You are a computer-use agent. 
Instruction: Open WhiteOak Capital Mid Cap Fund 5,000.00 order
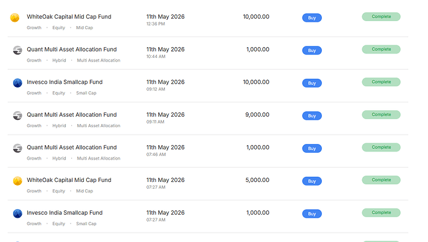click(69, 180)
